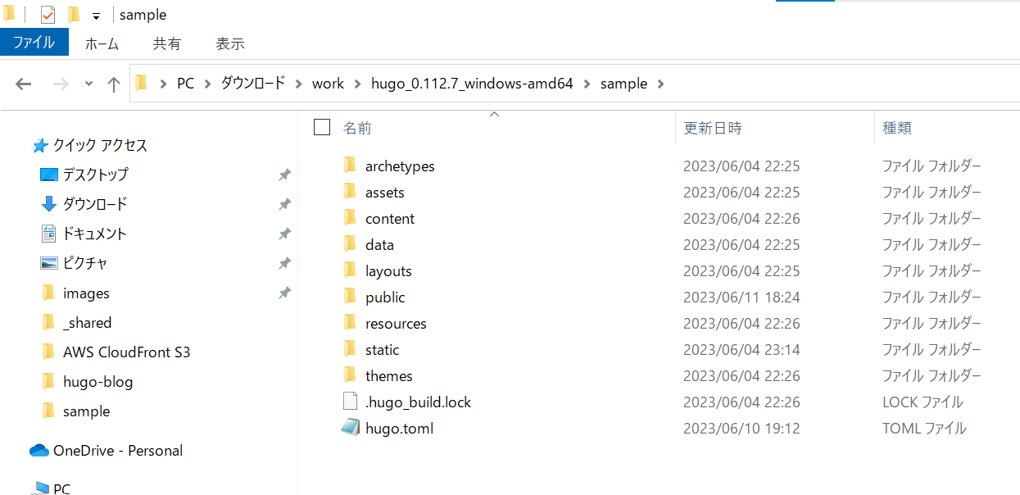
Task: Go back with the left arrow button
Action: coord(24,84)
